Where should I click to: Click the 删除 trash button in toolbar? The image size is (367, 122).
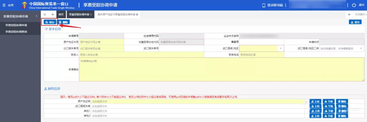64,22
